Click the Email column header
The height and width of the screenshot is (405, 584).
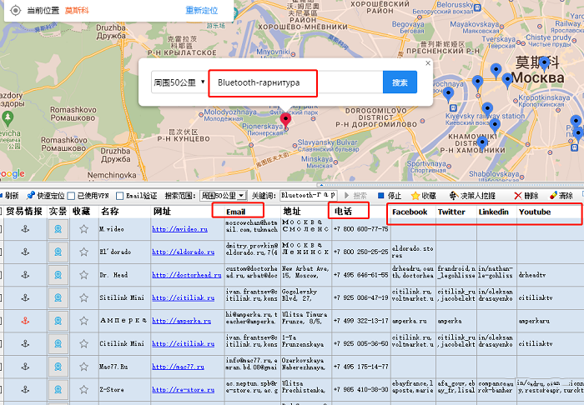[241, 212]
